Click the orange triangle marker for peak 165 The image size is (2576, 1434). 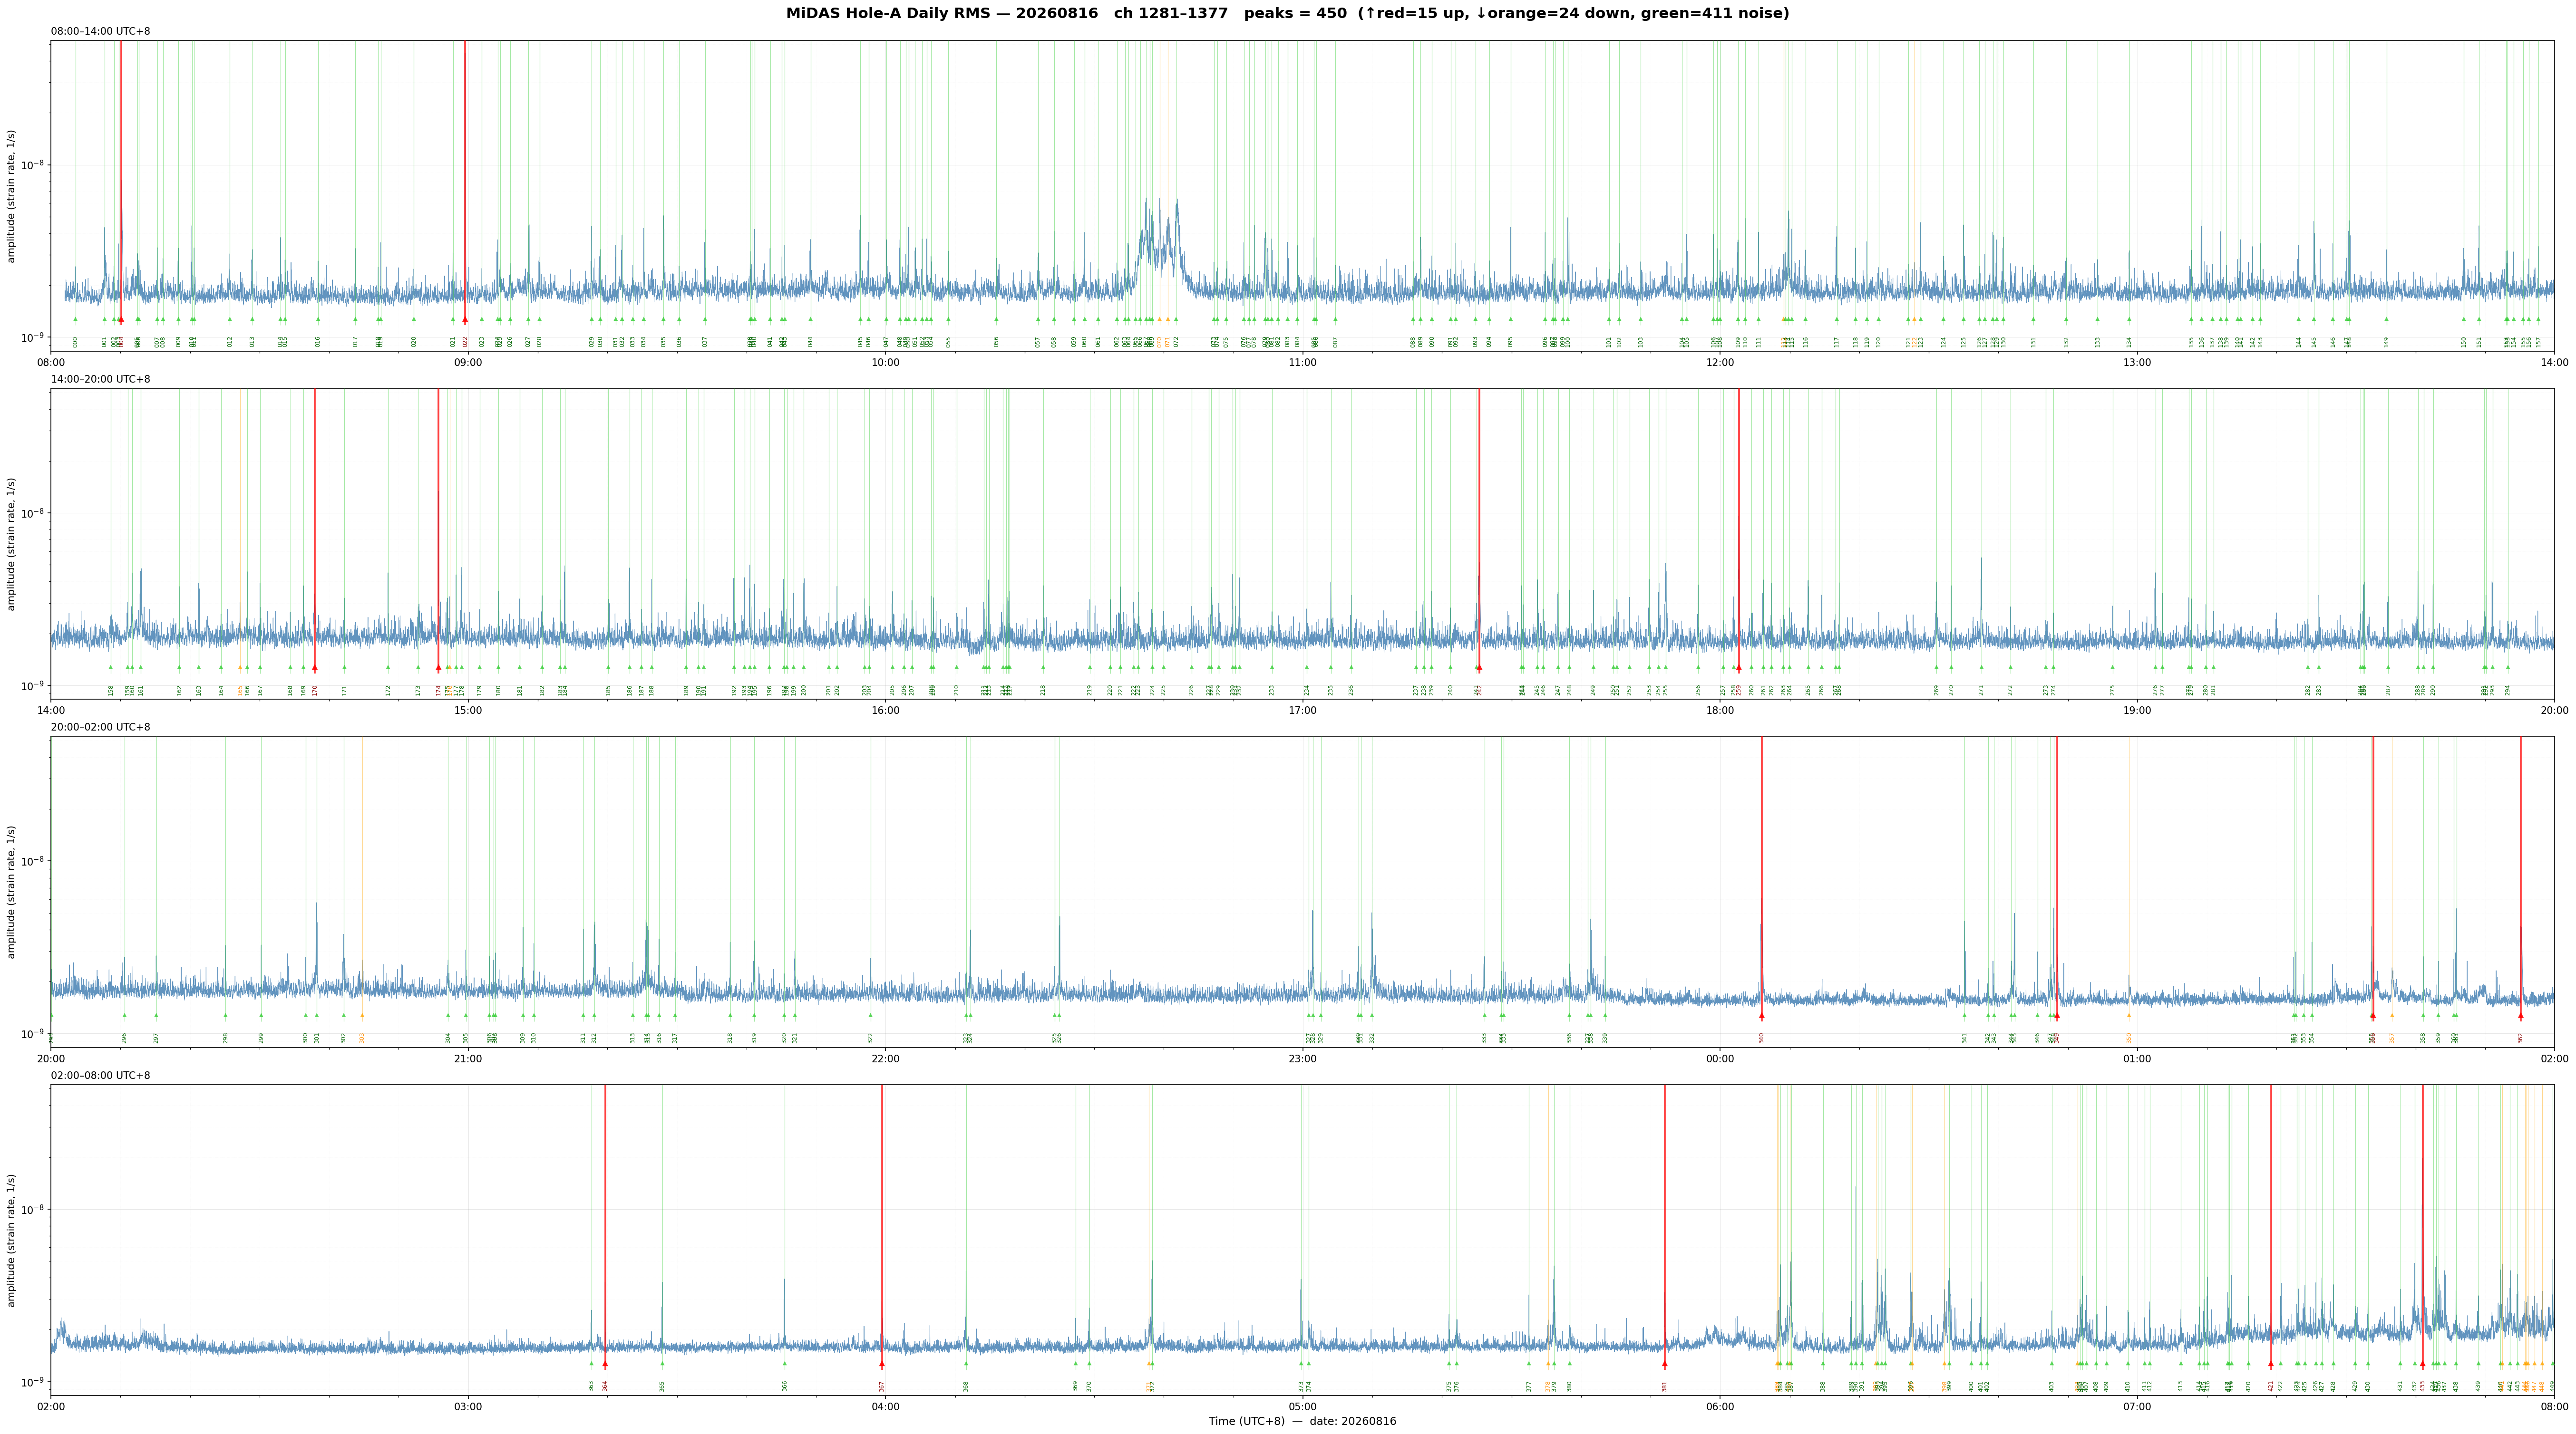pos(240,667)
